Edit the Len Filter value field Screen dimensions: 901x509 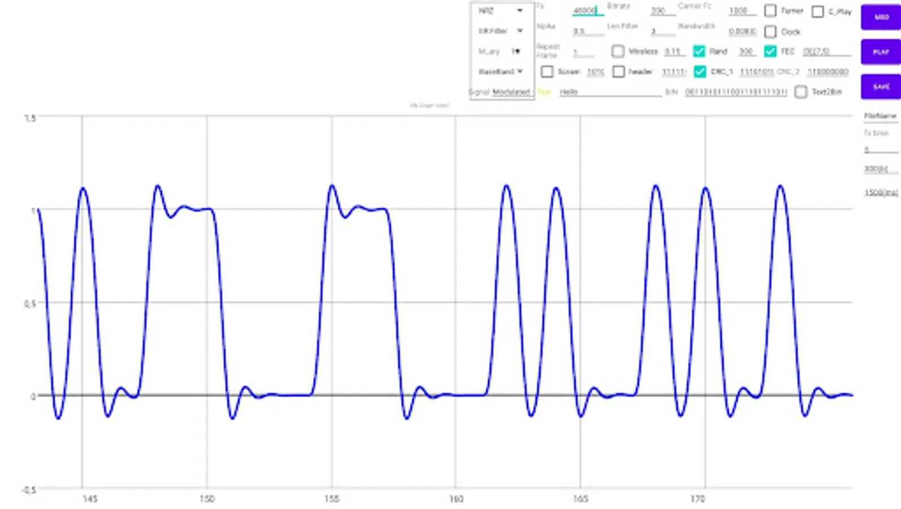[662, 31]
